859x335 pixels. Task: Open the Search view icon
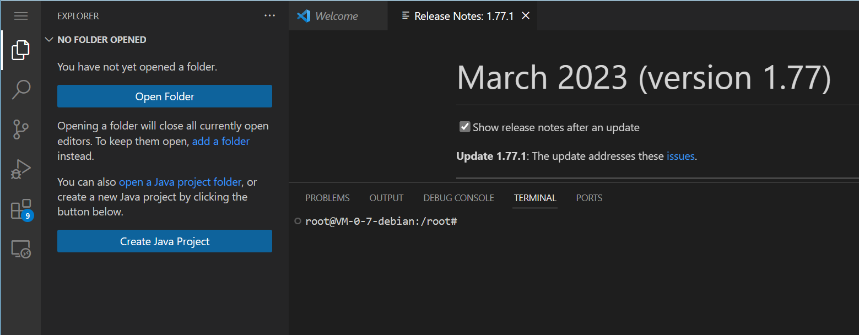click(21, 90)
